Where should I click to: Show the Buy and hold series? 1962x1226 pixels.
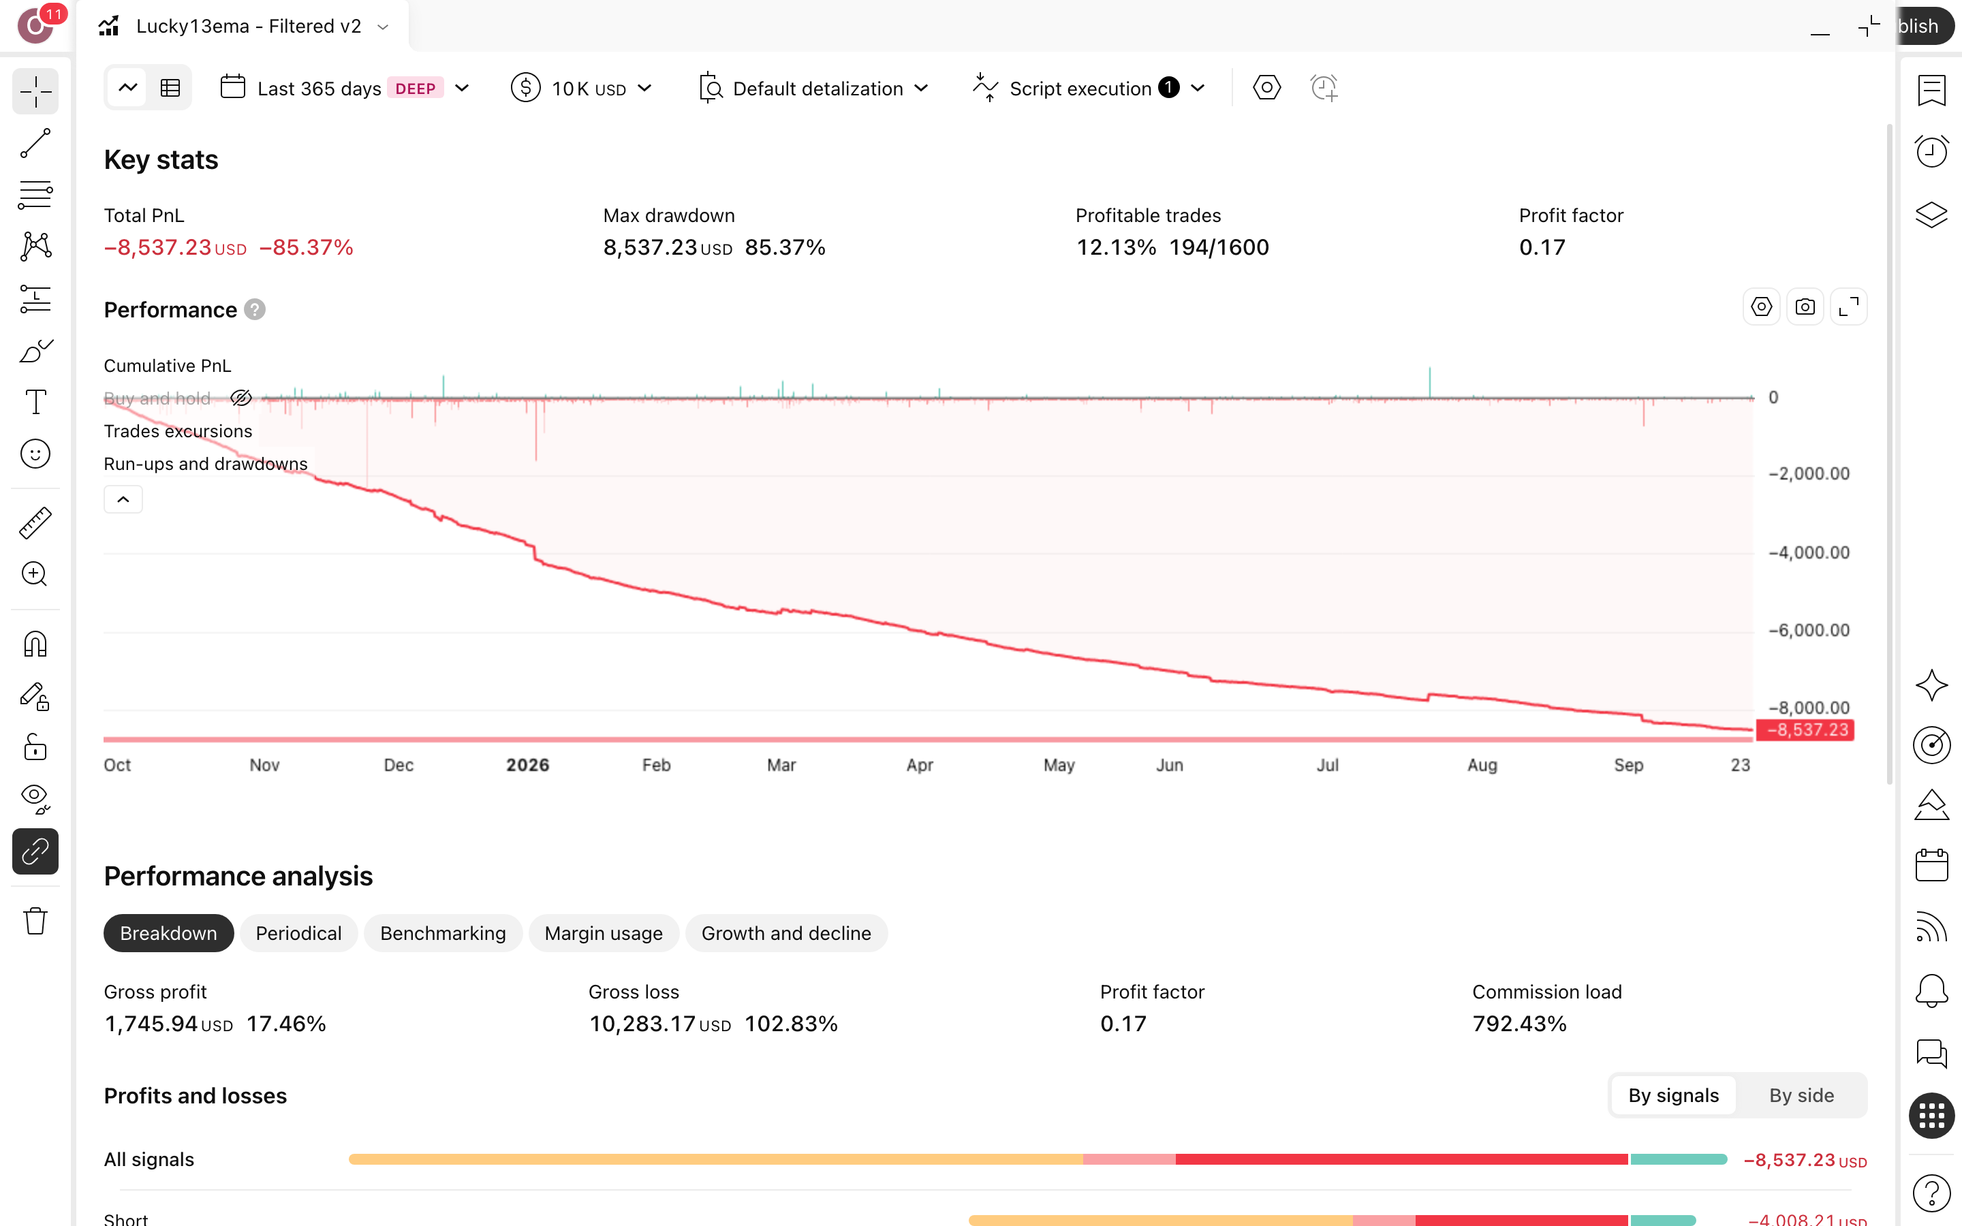point(240,398)
